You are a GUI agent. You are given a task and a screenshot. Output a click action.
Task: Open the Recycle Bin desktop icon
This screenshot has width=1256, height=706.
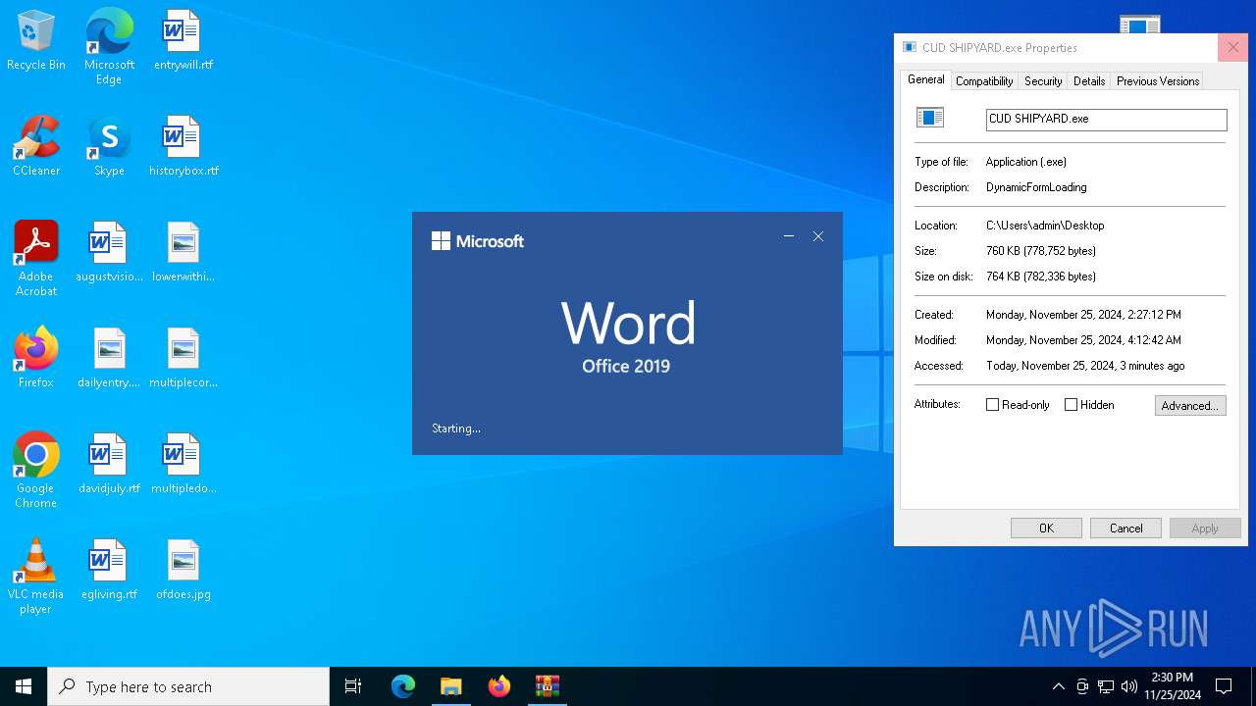click(36, 41)
